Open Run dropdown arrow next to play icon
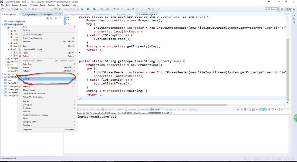The height and width of the screenshot is (162, 297). pyautogui.click(x=91, y=9)
